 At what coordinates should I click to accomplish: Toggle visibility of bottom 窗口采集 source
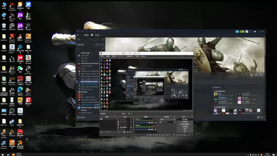[131, 129]
